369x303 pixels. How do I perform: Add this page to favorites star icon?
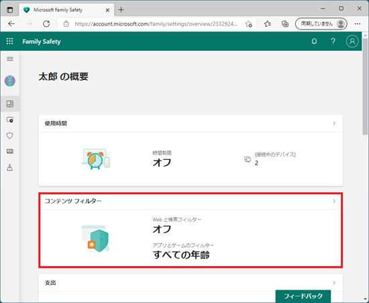pyautogui.click(x=248, y=24)
